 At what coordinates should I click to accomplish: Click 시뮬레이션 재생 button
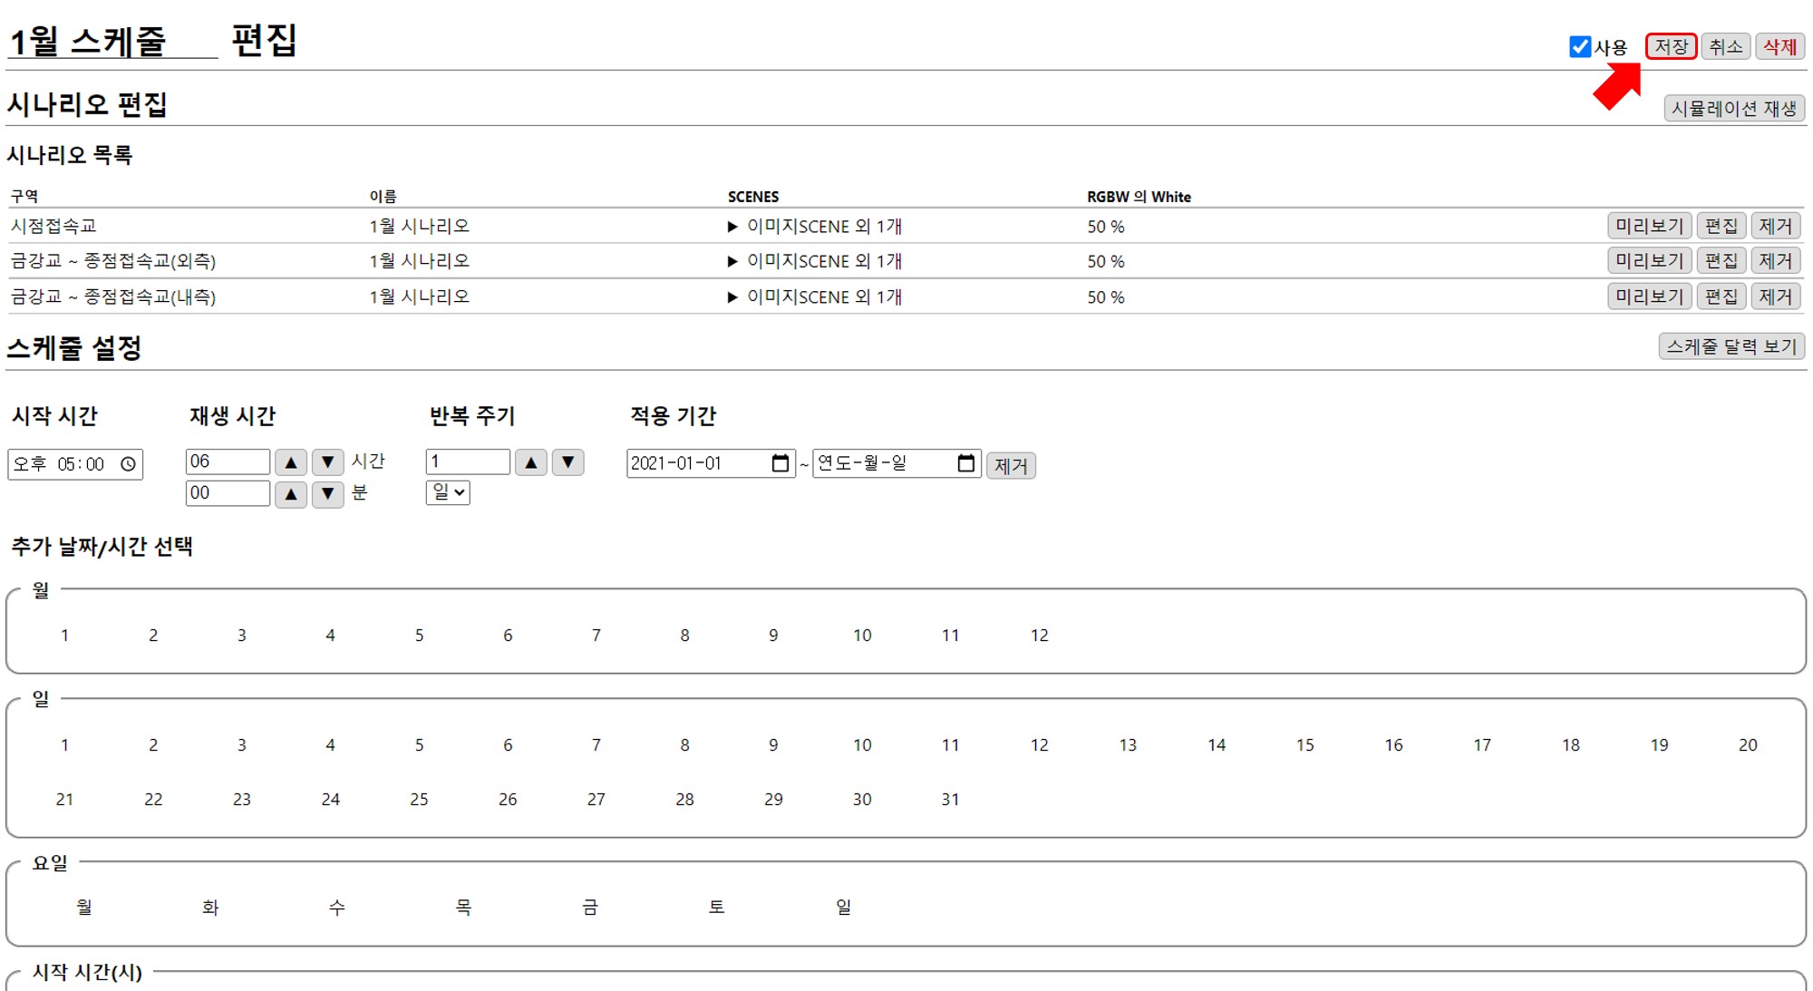[x=1734, y=108]
